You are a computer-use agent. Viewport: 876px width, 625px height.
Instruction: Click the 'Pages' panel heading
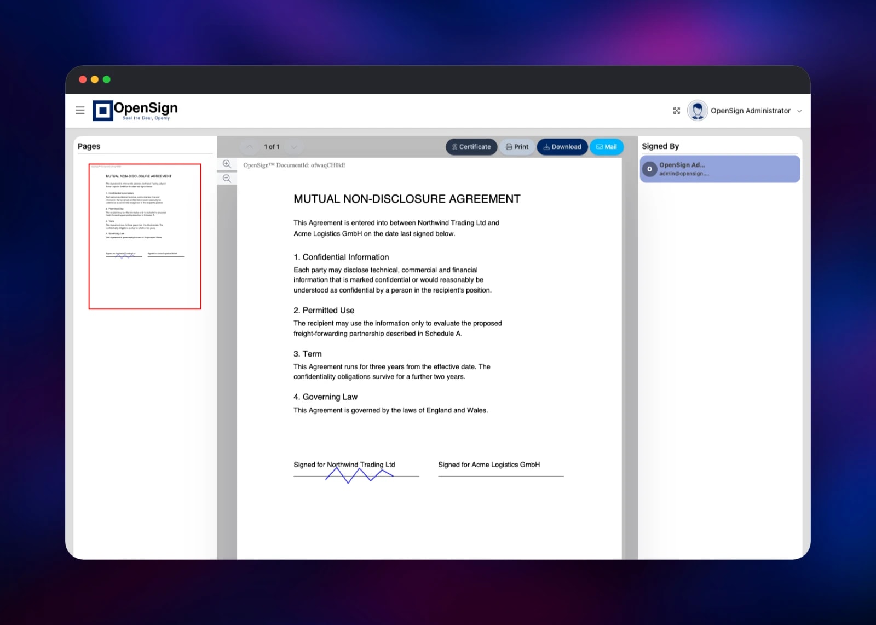tap(89, 146)
